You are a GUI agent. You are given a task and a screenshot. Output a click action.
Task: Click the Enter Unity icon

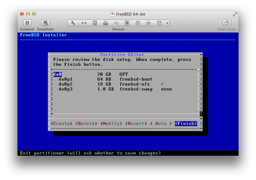tap(227, 23)
